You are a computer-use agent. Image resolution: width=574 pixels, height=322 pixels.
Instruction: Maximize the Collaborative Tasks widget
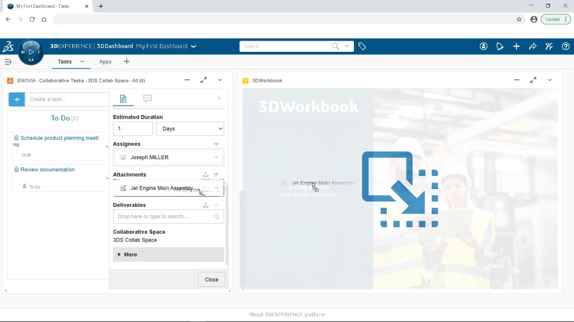[x=203, y=80]
